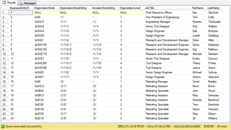Click the 'Sánchez' last name cell
Screen dimensions: 231x130
pyautogui.click(x=215, y=13)
